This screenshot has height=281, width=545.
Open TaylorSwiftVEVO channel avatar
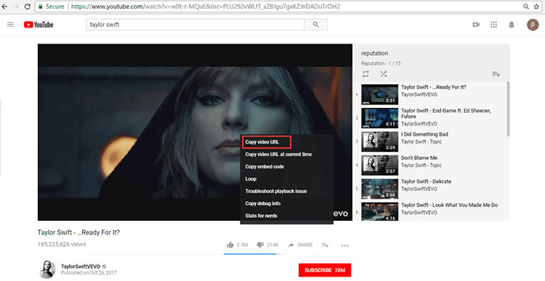tap(47, 269)
